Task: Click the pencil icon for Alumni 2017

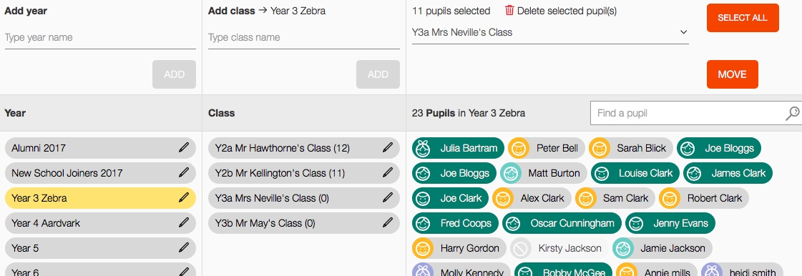Action: pos(184,148)
